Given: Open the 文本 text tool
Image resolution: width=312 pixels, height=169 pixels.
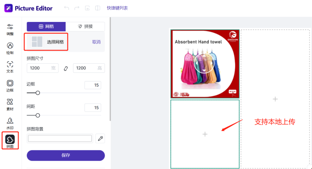Looking at the screenshot, I should 10,67.
